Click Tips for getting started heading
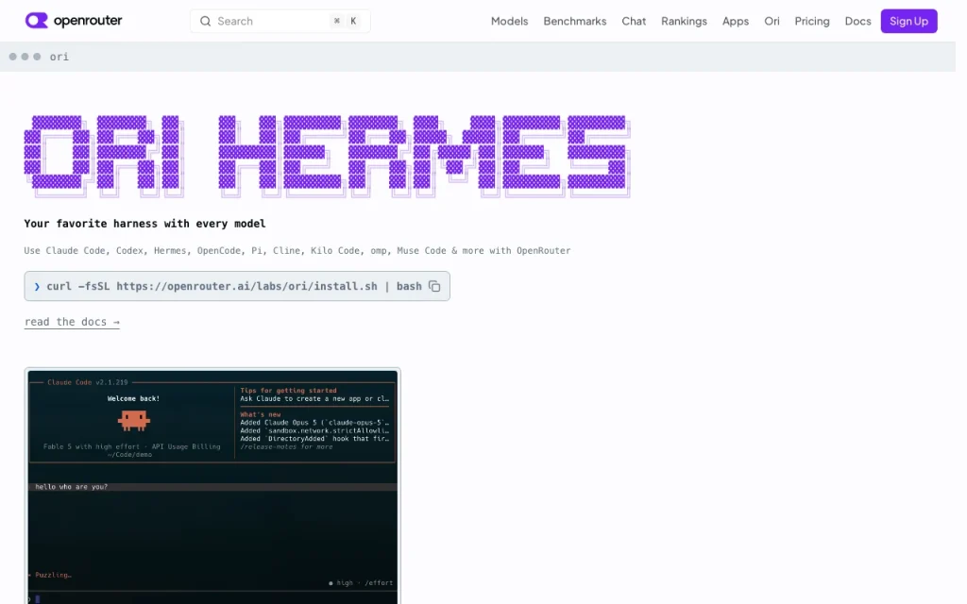 [x=289, y=391]
